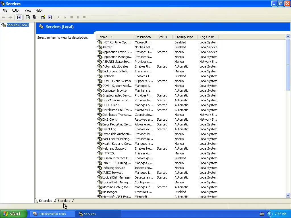Click the Export List toolbar icon

point(34,17)
